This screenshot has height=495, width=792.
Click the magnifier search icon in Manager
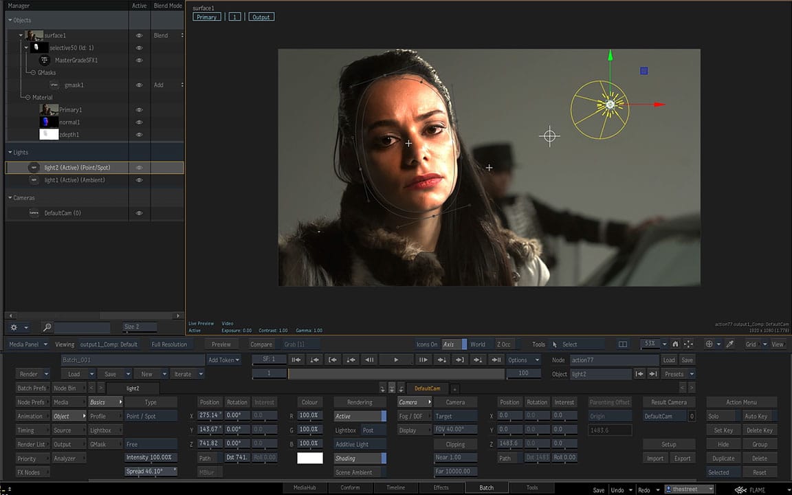pos(47,327)
